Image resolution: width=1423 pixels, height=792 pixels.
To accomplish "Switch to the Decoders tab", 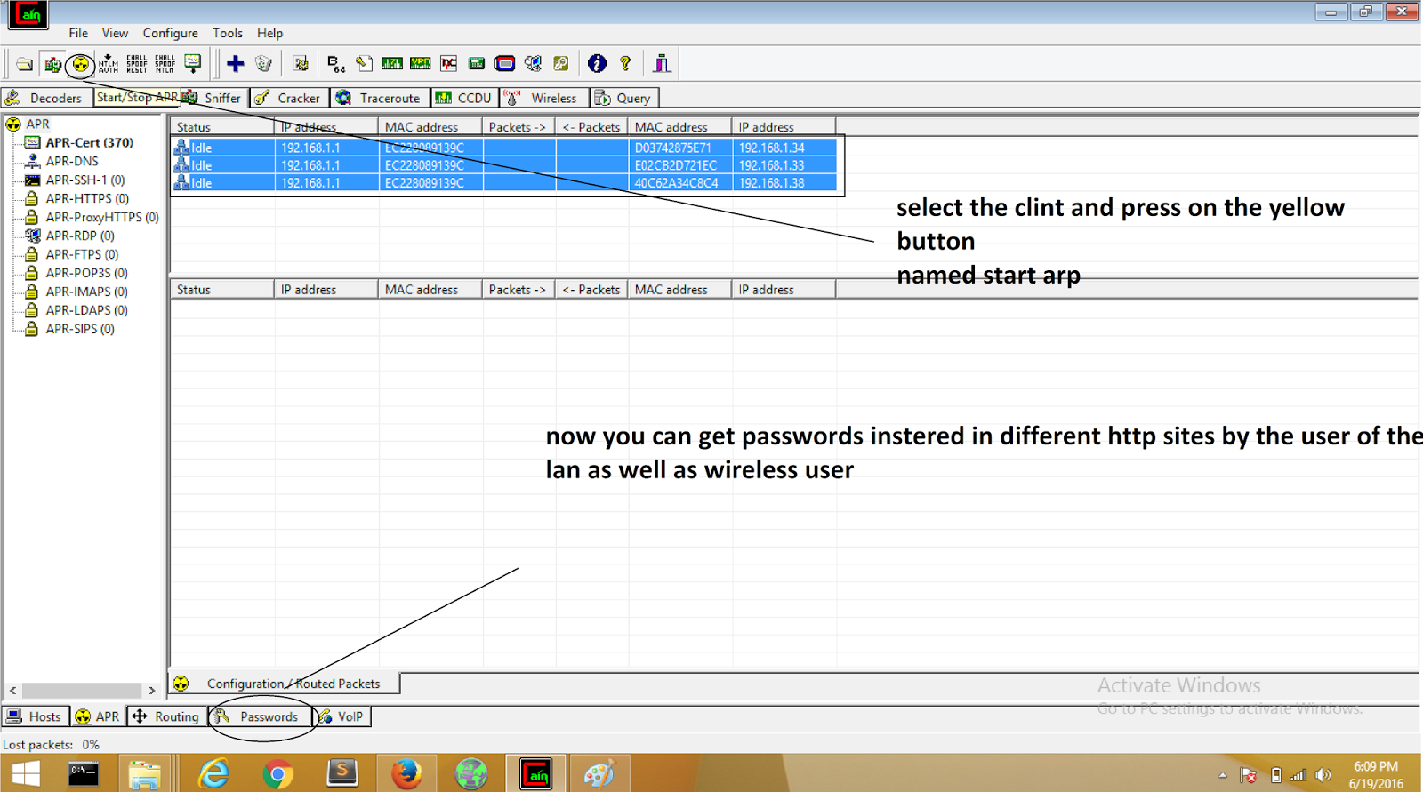I will (46, 98).
